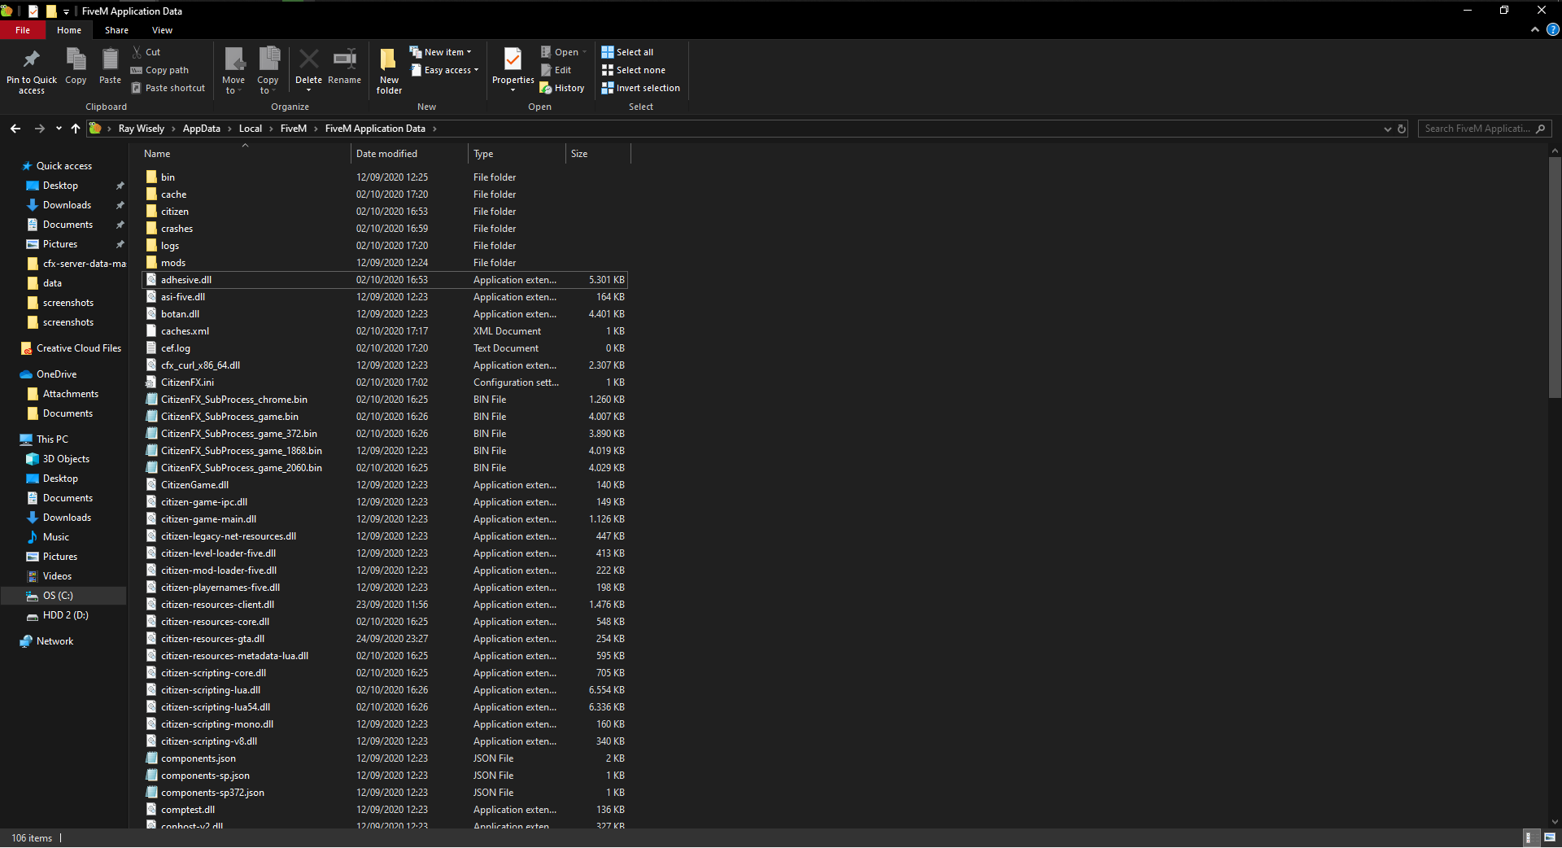Open the View ribbon tab
Screen dimensions: 1562x848
(x=162, y=30)
